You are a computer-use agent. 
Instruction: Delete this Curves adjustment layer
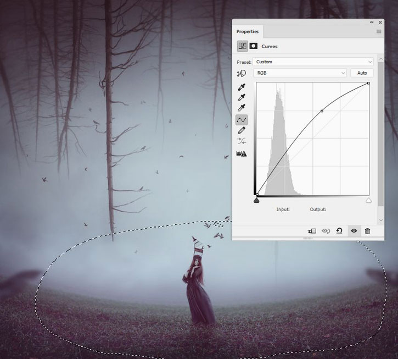point(367,231)
